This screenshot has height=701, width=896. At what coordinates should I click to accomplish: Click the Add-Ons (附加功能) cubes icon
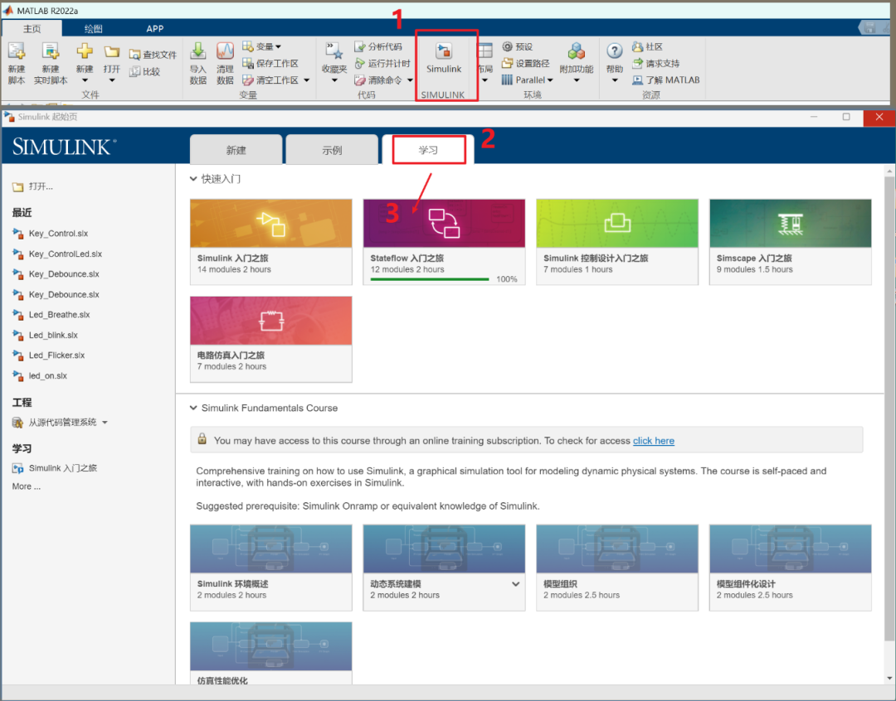pyautogui.click(x=576, y=51)
